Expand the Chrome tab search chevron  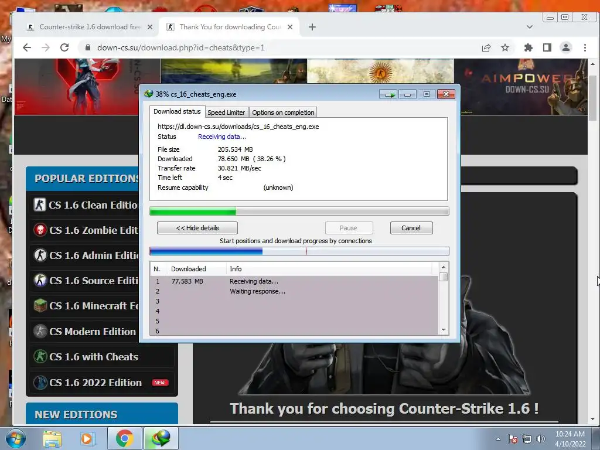(x=530, y=27)
